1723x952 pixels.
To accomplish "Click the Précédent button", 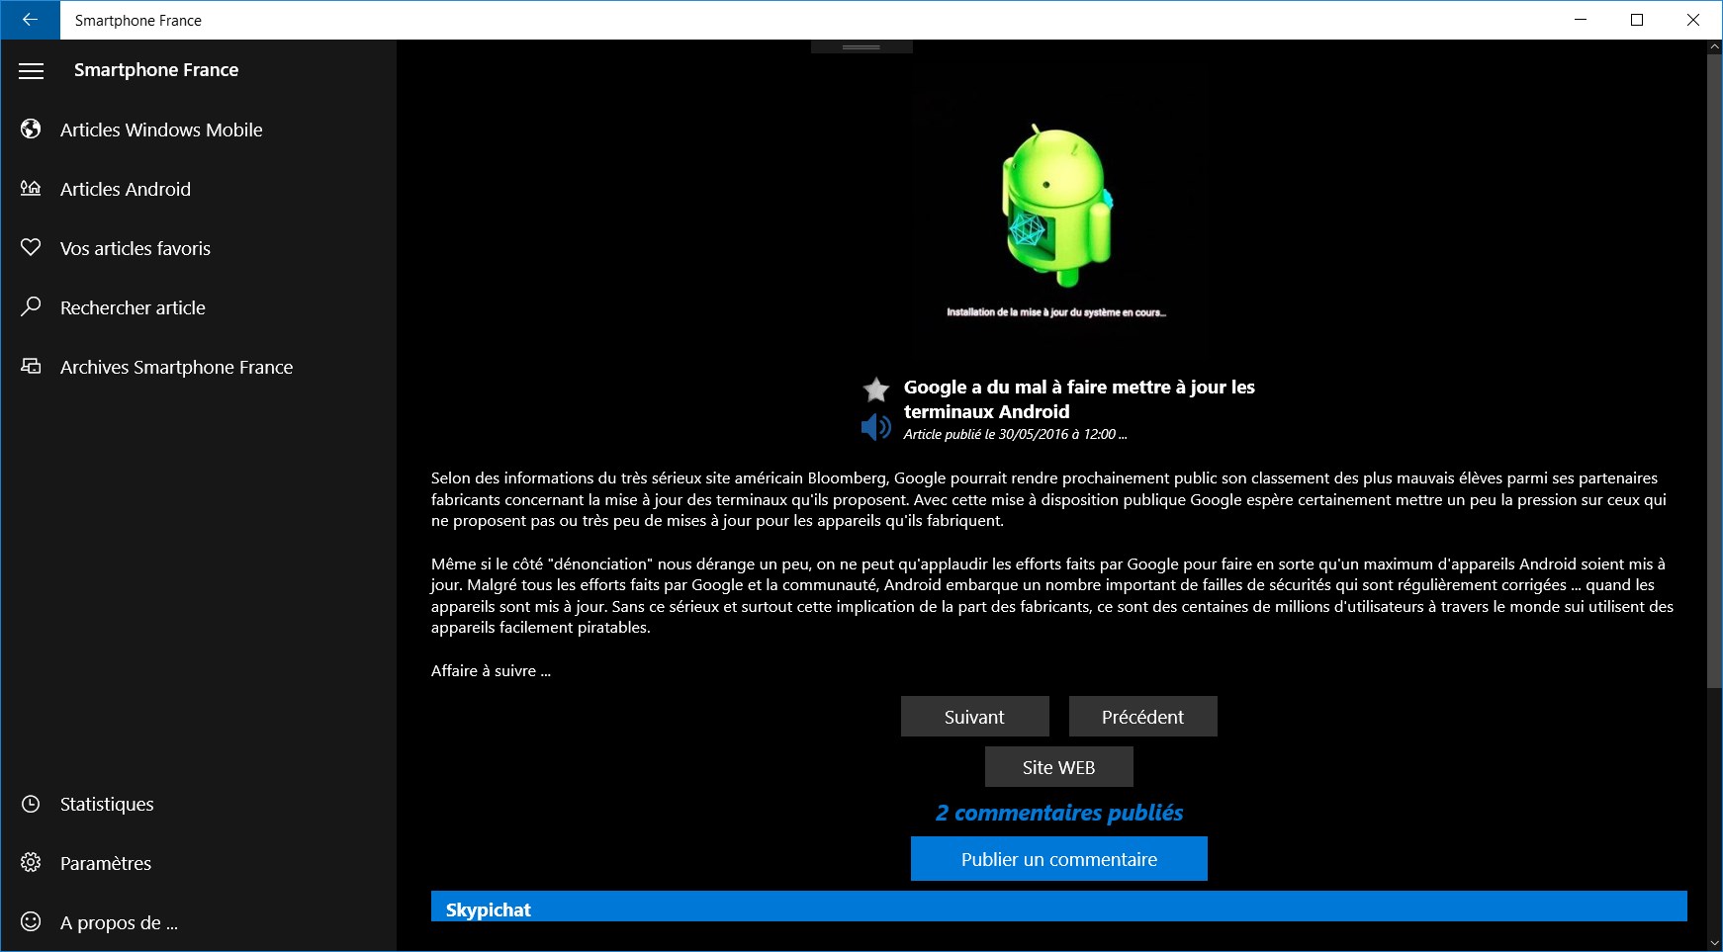I will [1143, 717].
